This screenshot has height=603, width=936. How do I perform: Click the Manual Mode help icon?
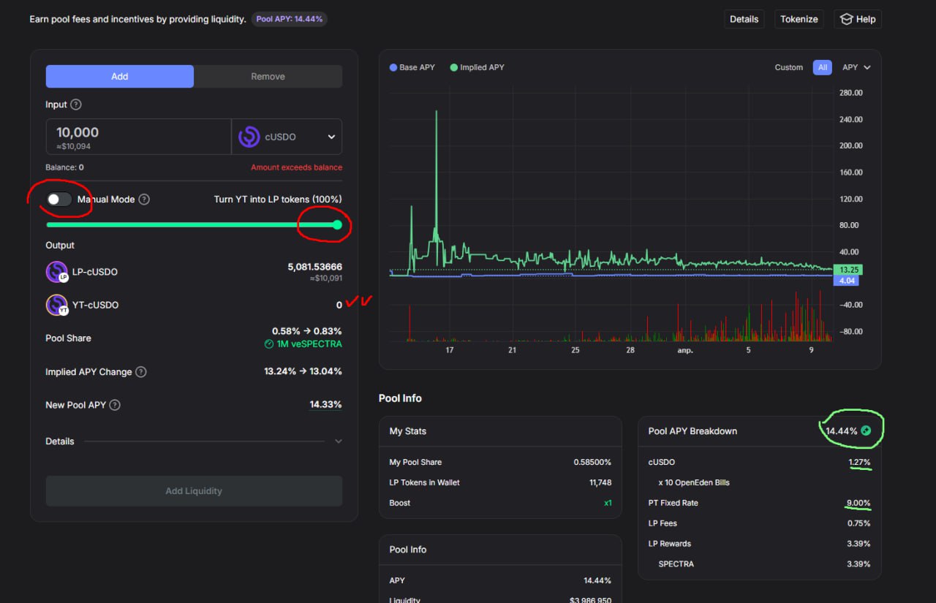point(144,200)
